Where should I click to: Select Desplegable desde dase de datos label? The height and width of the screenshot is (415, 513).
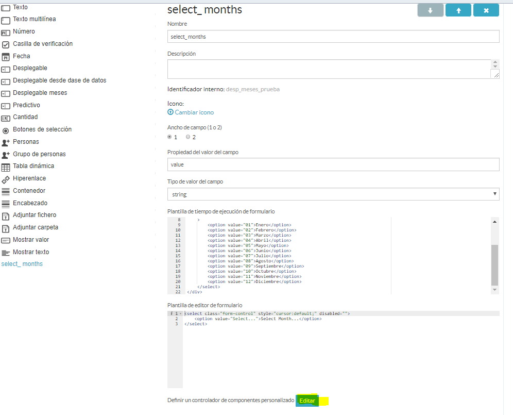pos(60,80)
